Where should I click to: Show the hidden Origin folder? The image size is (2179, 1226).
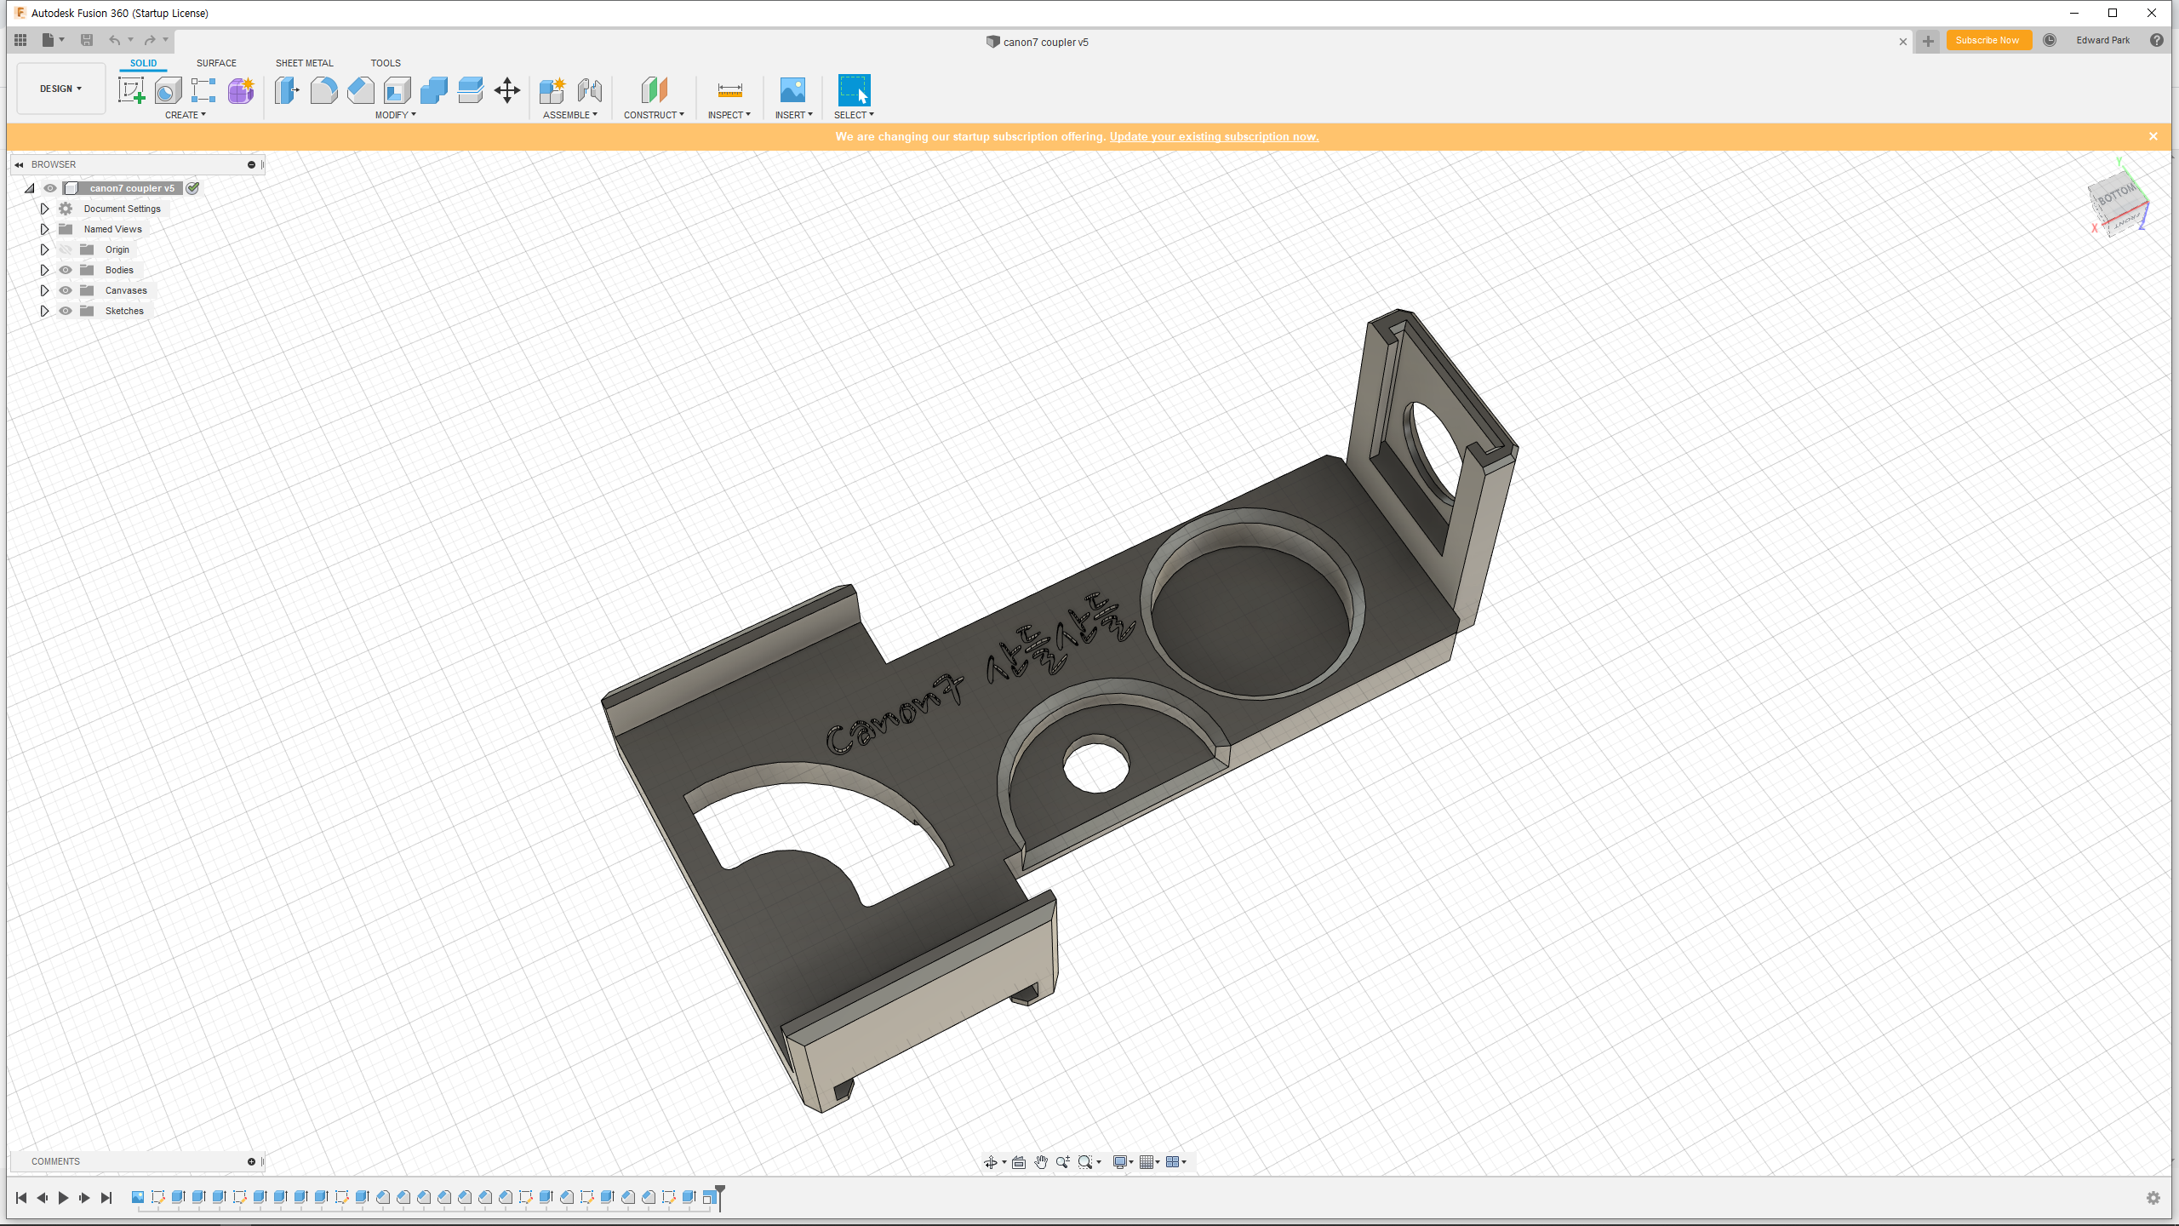pyautogui.click(x=66, y=249)
